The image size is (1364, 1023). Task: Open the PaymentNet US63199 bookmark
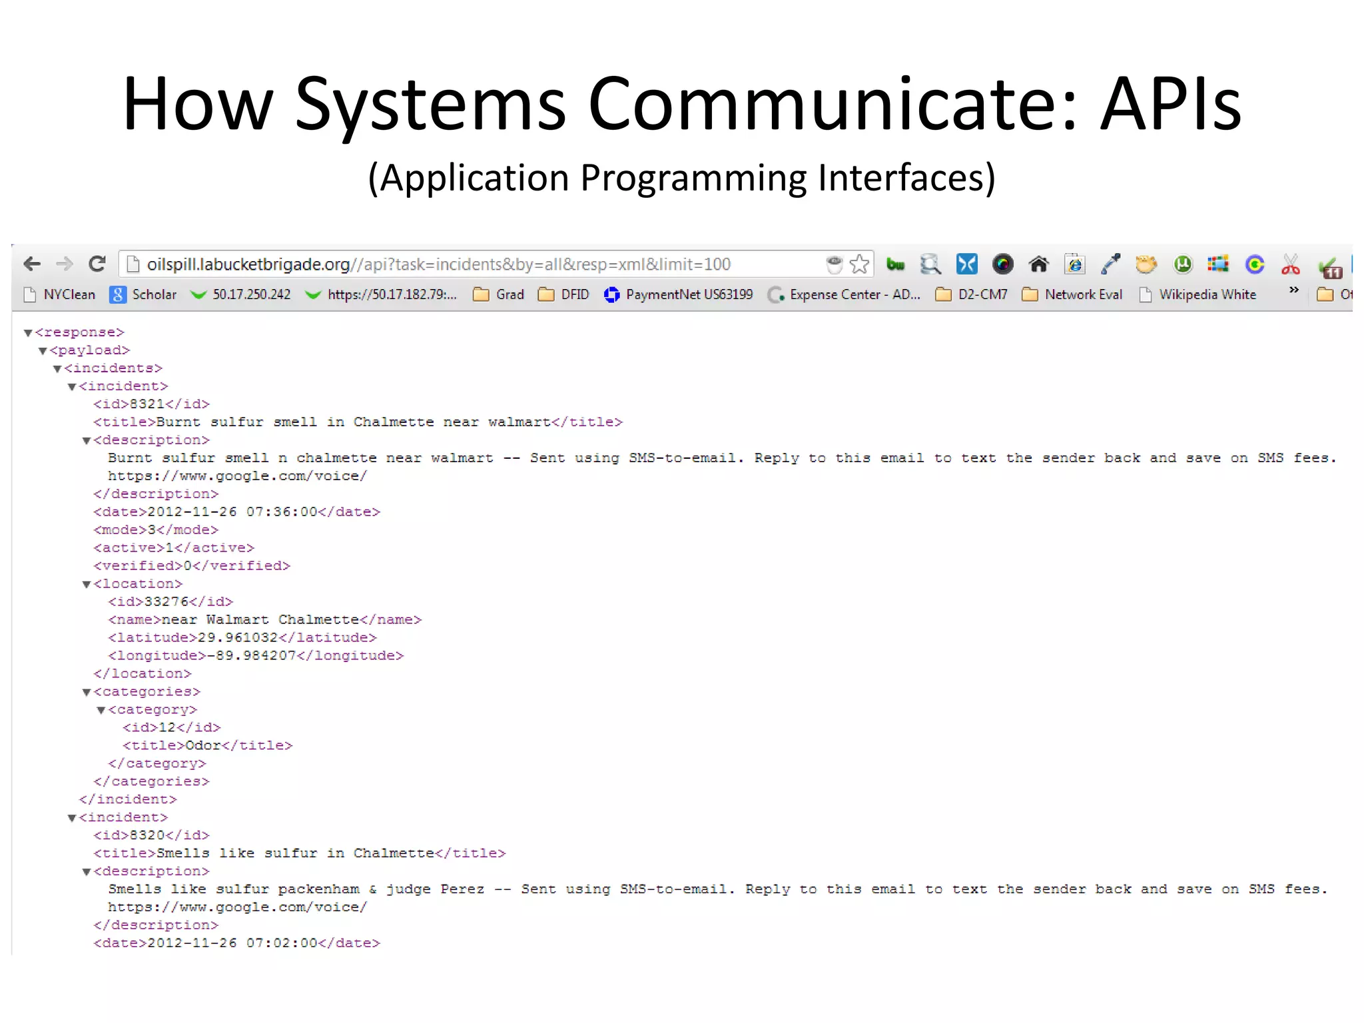pos(679,294)
